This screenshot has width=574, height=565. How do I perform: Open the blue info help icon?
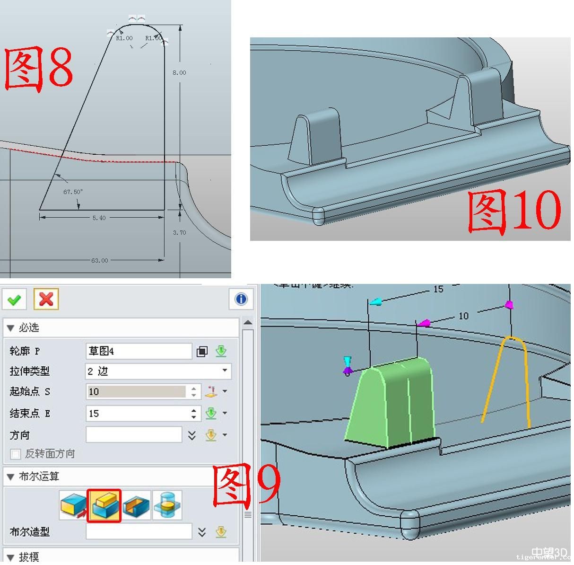(x=241, y=299)
